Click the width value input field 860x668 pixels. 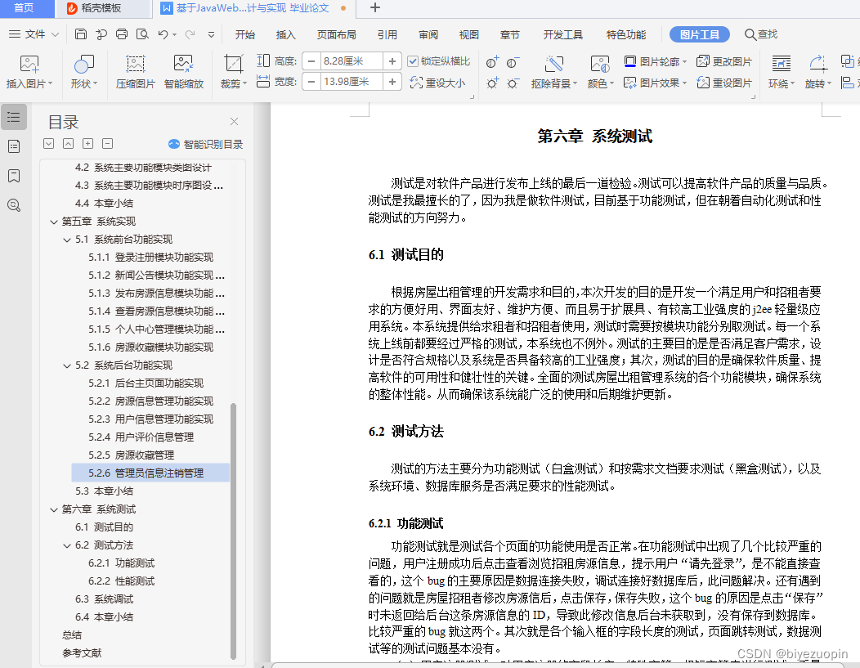352,82
